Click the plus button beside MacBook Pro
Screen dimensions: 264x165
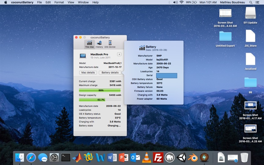point(119,54)
